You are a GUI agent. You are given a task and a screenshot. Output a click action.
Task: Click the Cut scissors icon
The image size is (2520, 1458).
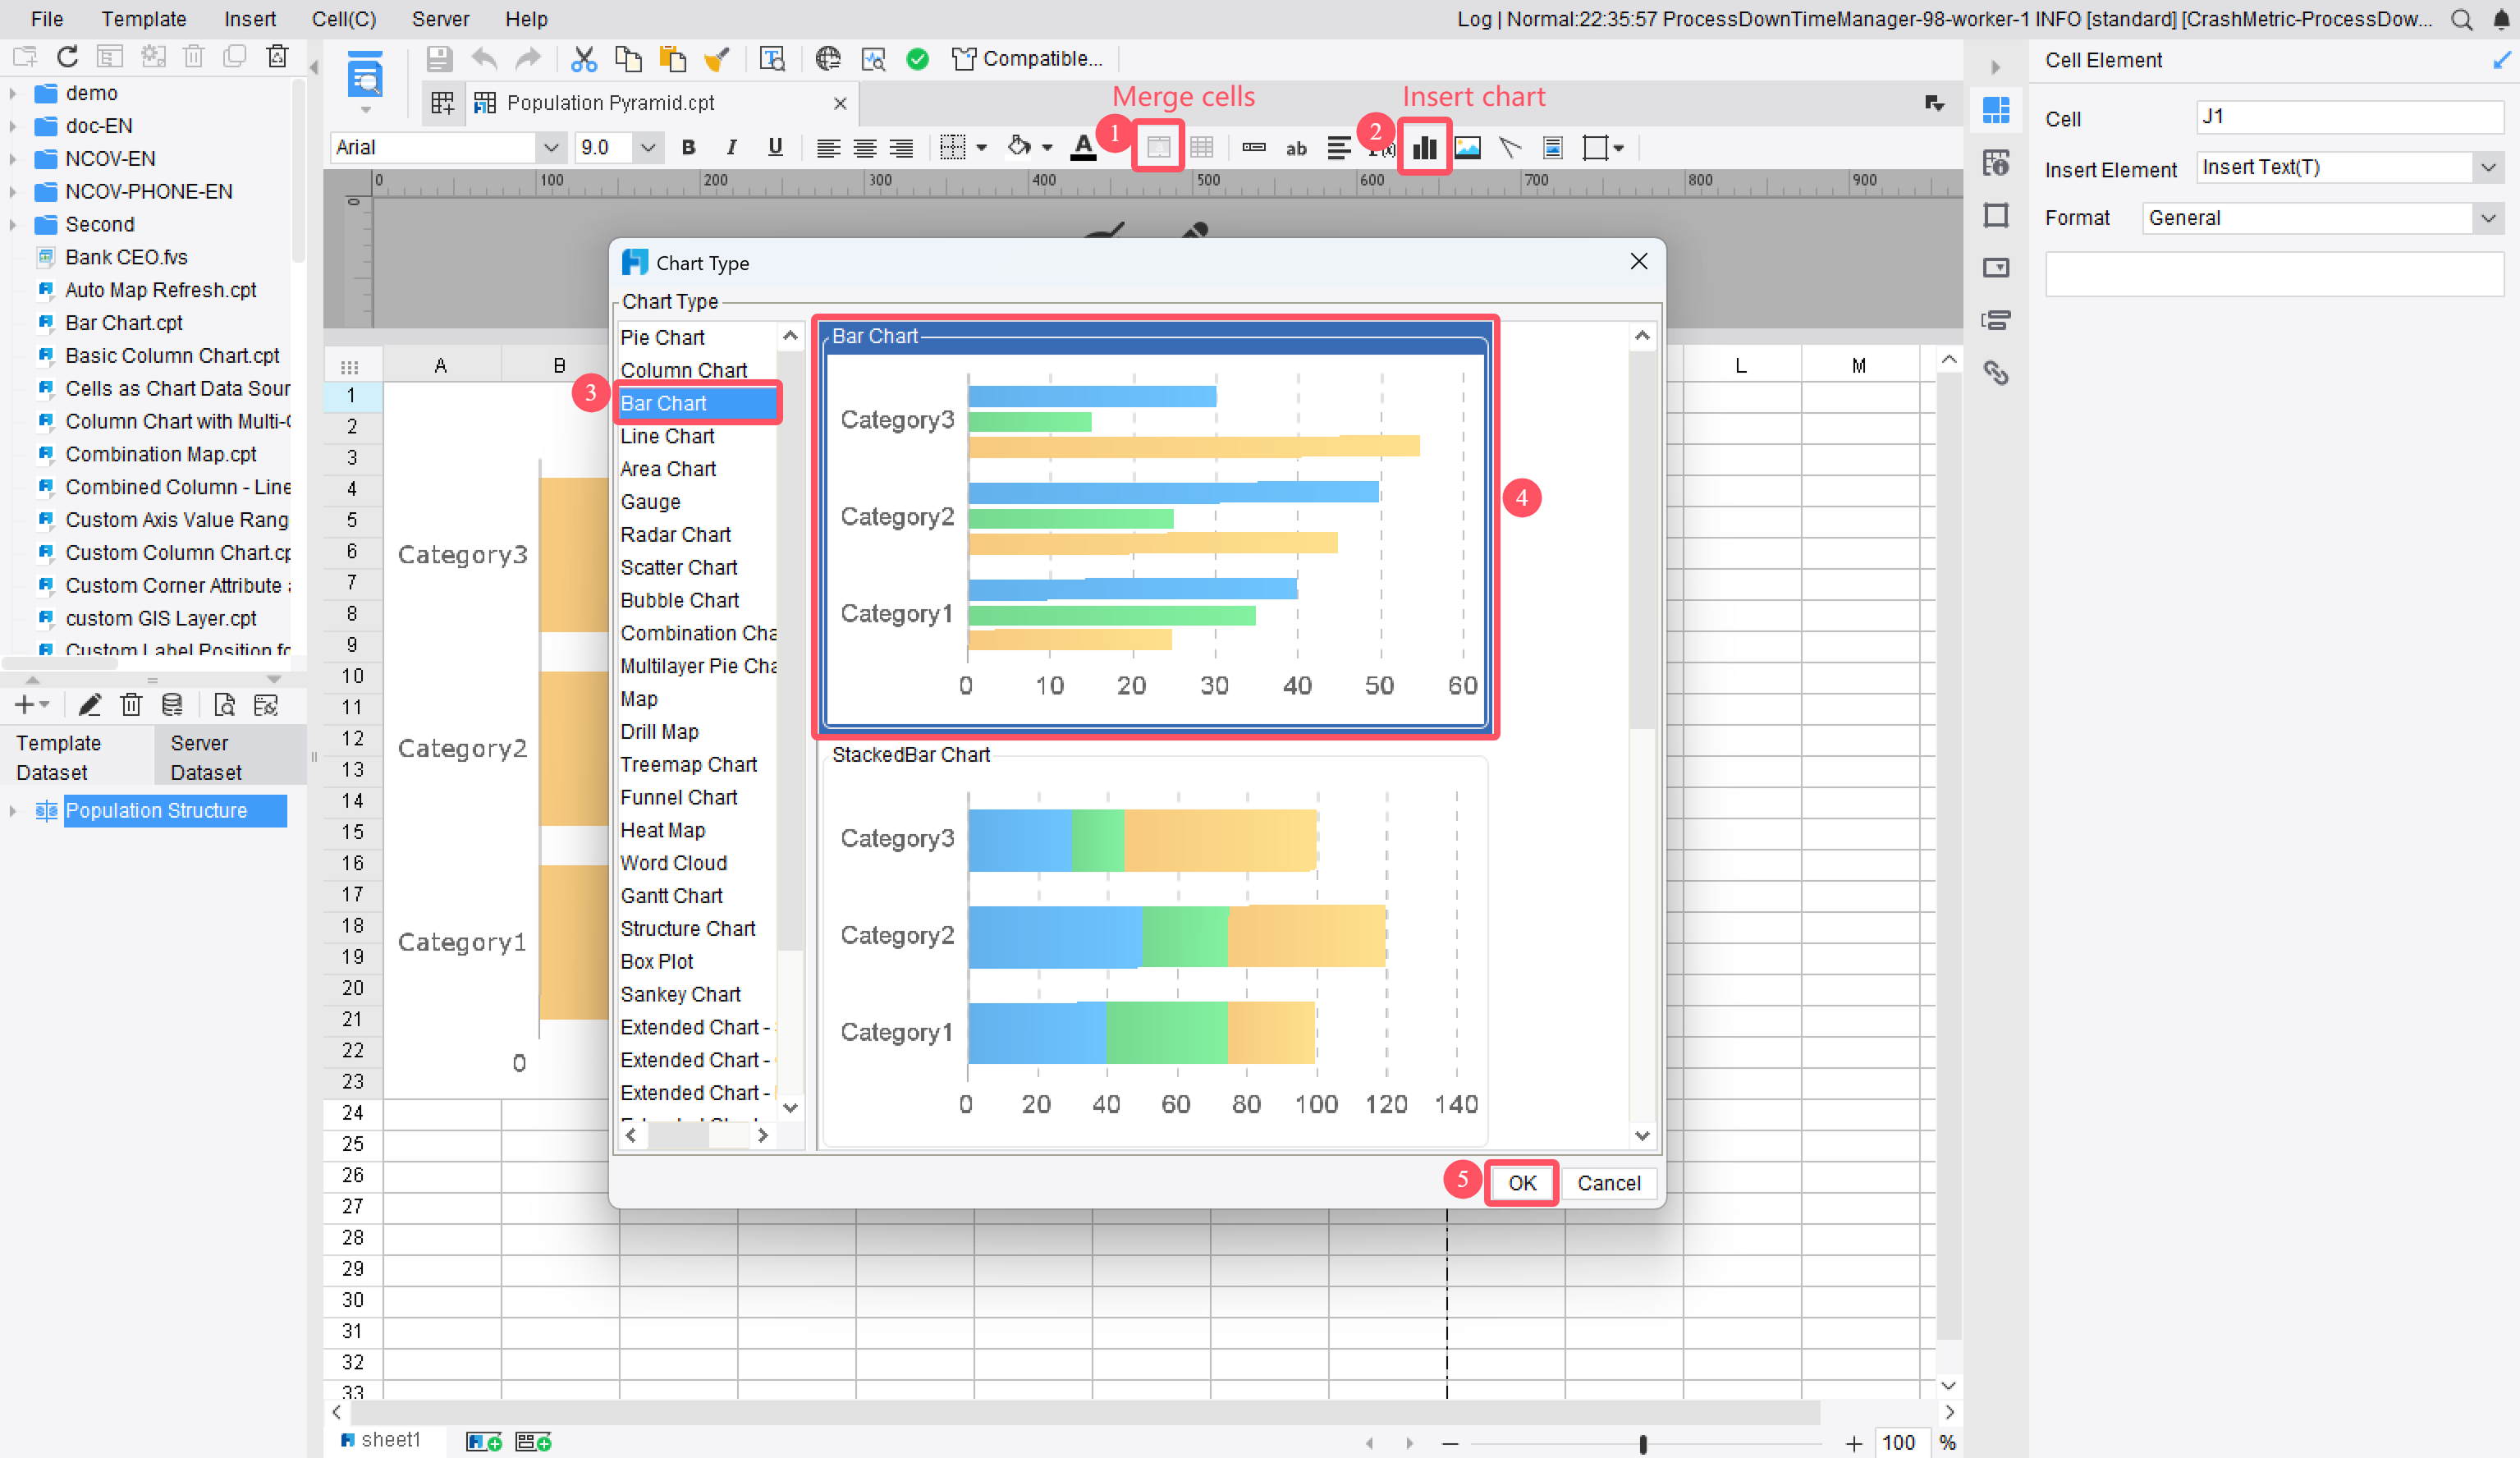[583, 59]
